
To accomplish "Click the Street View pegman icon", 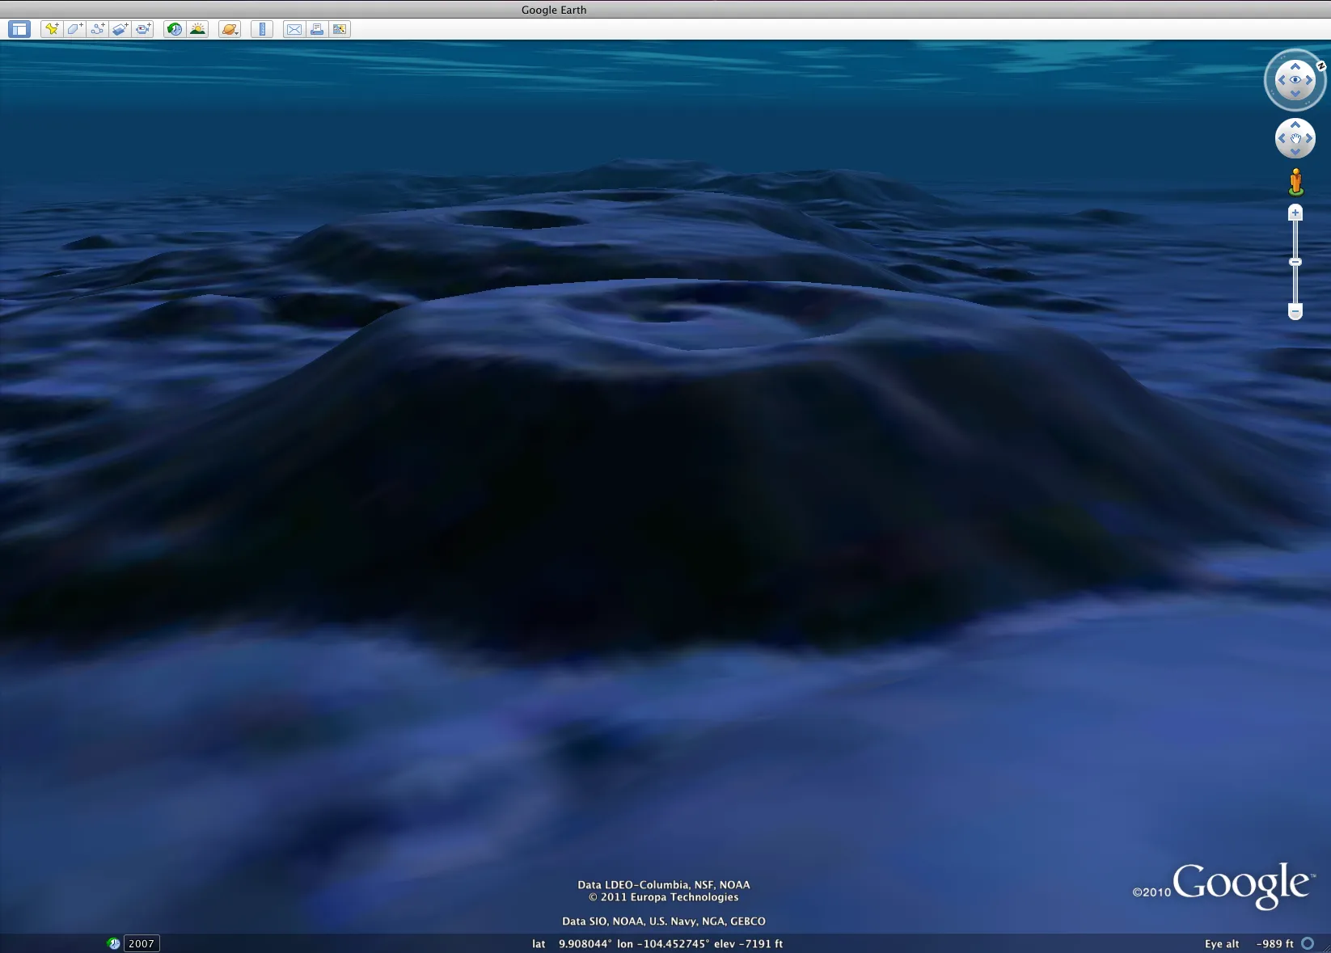I will (1295, 182).
